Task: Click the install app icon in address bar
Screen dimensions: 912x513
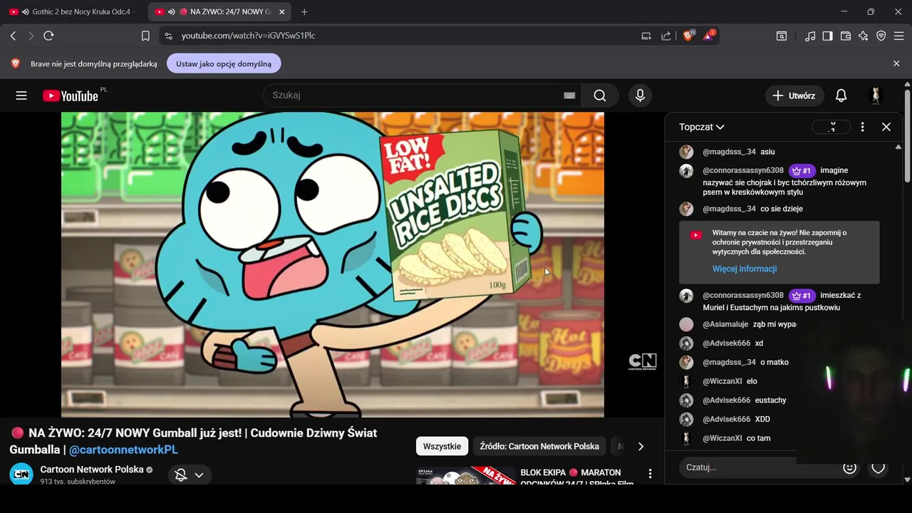Action: click(x=646, y=36)
